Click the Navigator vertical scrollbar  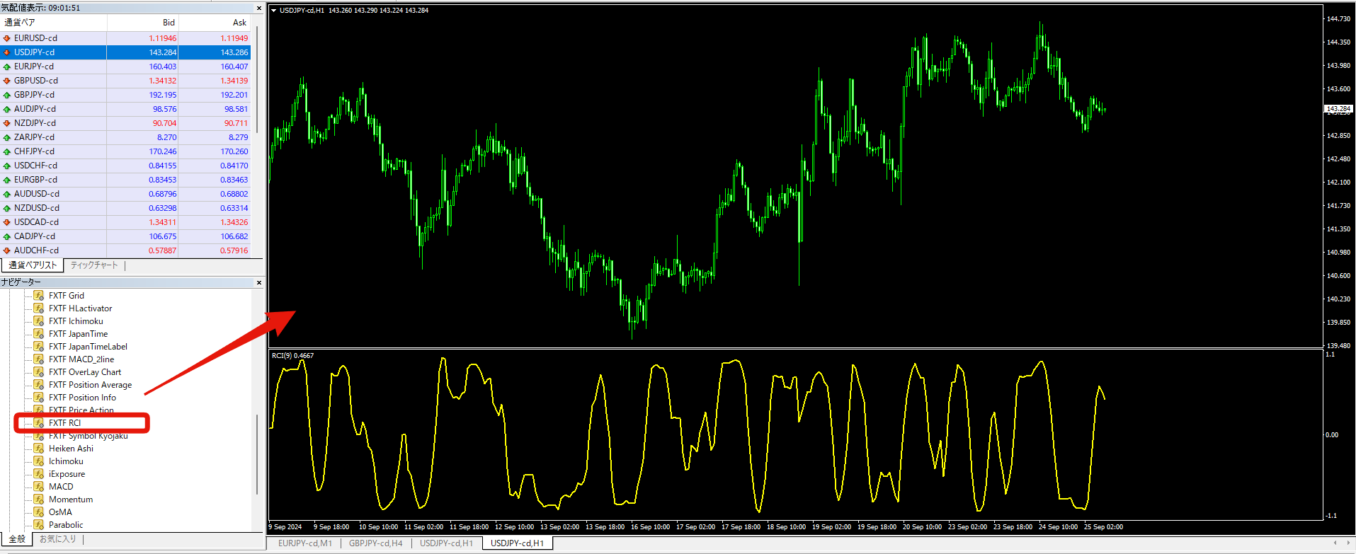[257, 453]
